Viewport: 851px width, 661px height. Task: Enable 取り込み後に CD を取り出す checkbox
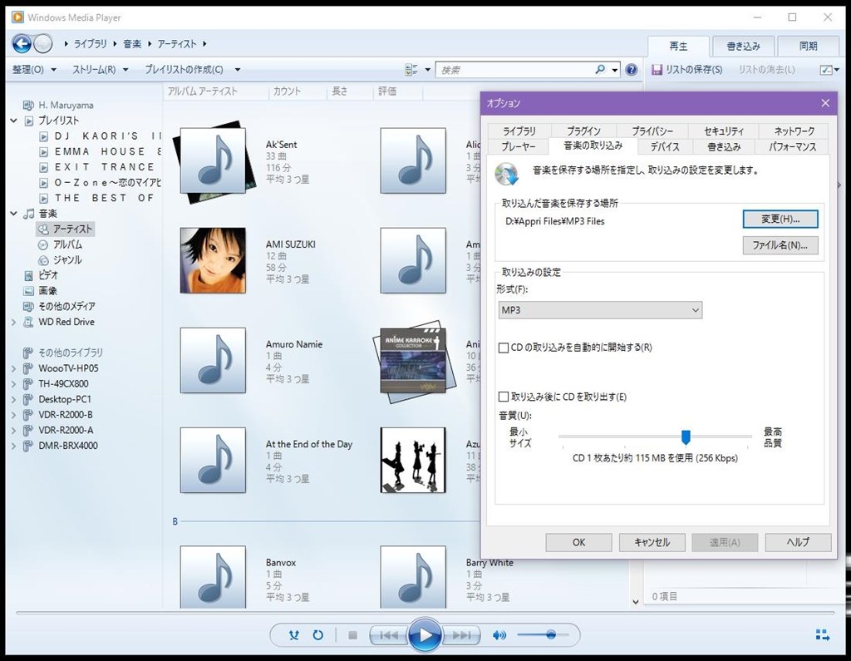[x=503, y=397]
